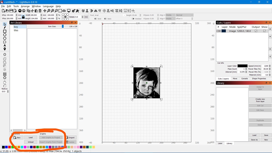Image resolution: width=272 pixels, height=153 pixels.
Task: Open Align X Middle dropdown
Action: click(170, 15)
